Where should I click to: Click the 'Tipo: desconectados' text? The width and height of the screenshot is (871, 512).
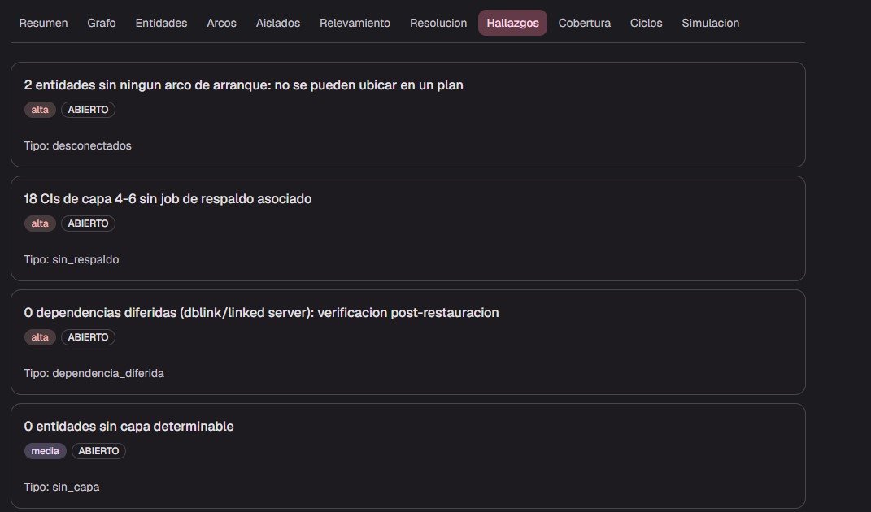tap(78, 146)
